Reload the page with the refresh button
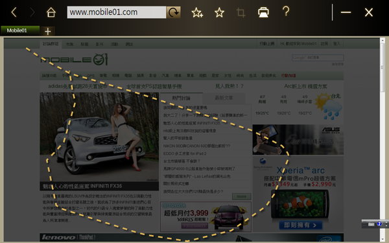This screenshot has width=389, height=243. pos(173,12)
